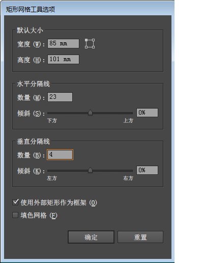This screenshot has height=263, width=203.
Task: Click the vertical dividers 数量 (B) field
Action: [60, 155]
